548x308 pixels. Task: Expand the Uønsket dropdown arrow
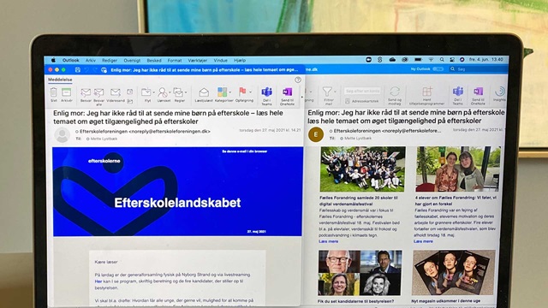pos(170,92)
